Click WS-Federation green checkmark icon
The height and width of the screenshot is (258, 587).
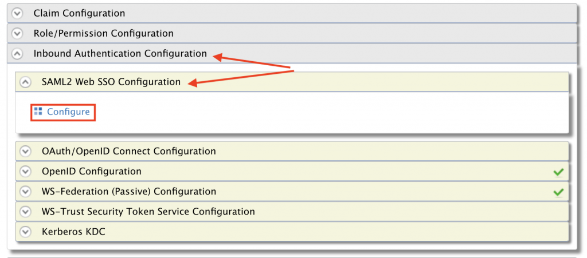tap(558, 192)
